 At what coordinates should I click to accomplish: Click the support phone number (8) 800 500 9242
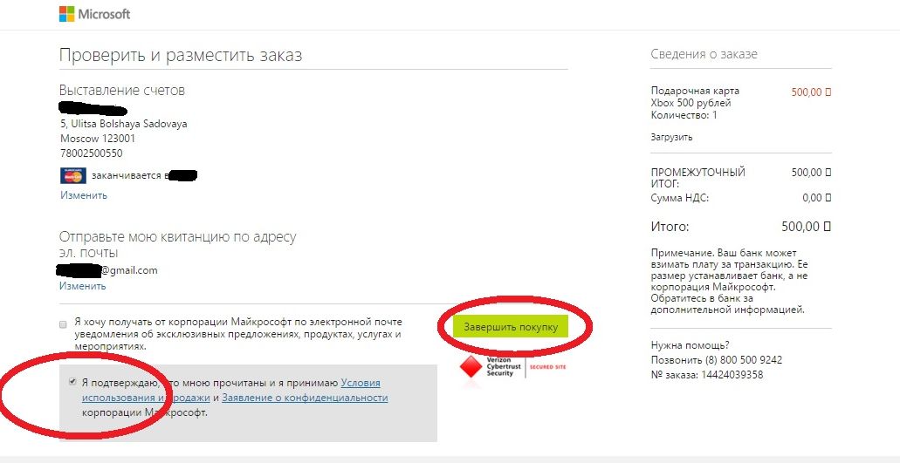(x=744, y=360)
